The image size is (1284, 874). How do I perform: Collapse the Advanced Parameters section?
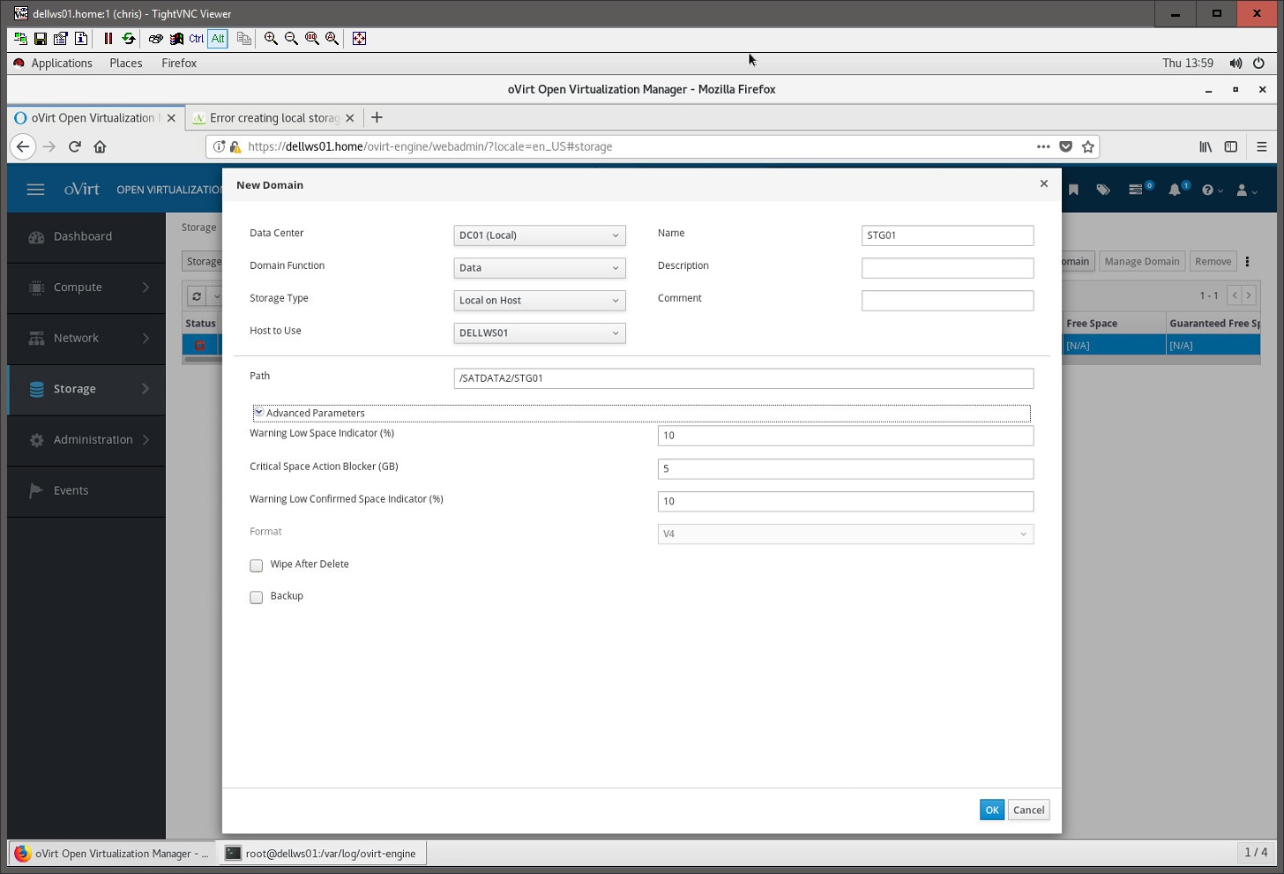click(259, 413)
